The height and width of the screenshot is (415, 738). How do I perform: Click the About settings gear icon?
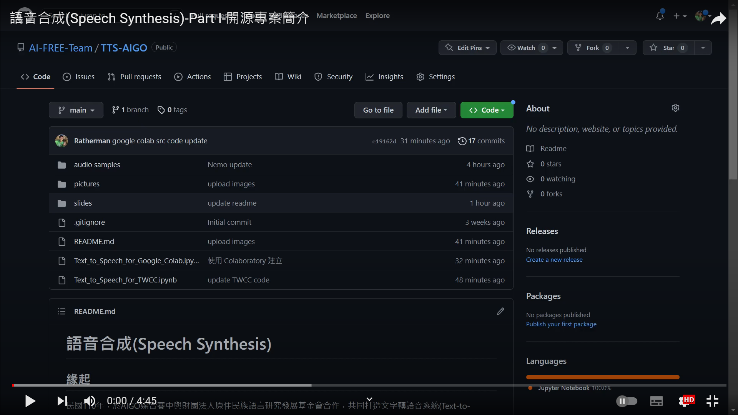pyautogui.click(x=675, y=108)
